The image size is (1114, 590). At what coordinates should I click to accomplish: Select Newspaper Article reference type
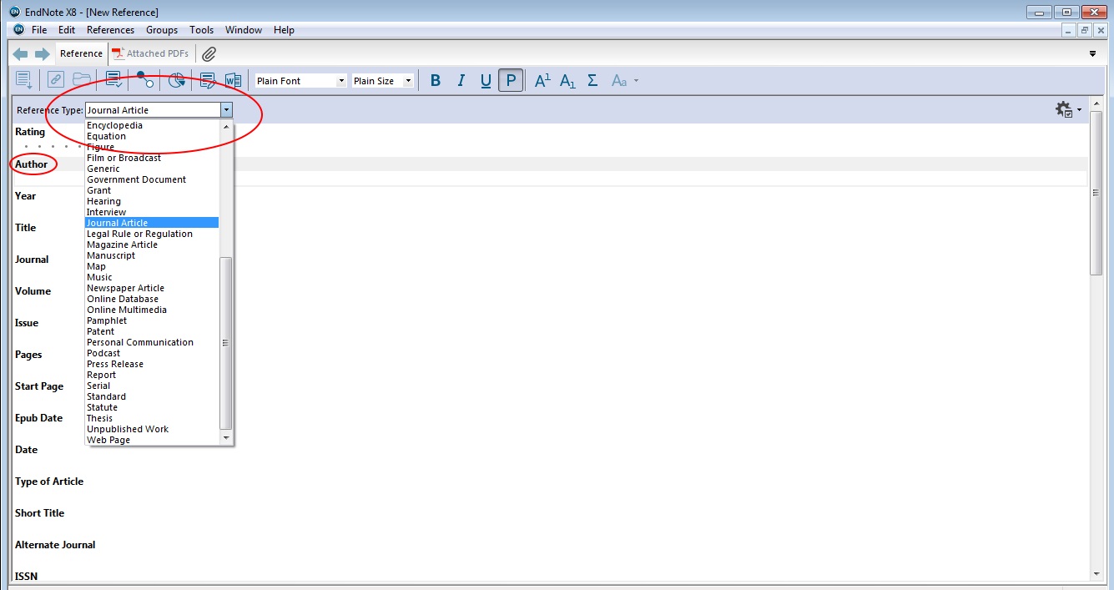pyautogui.click(x=125, y=288)
